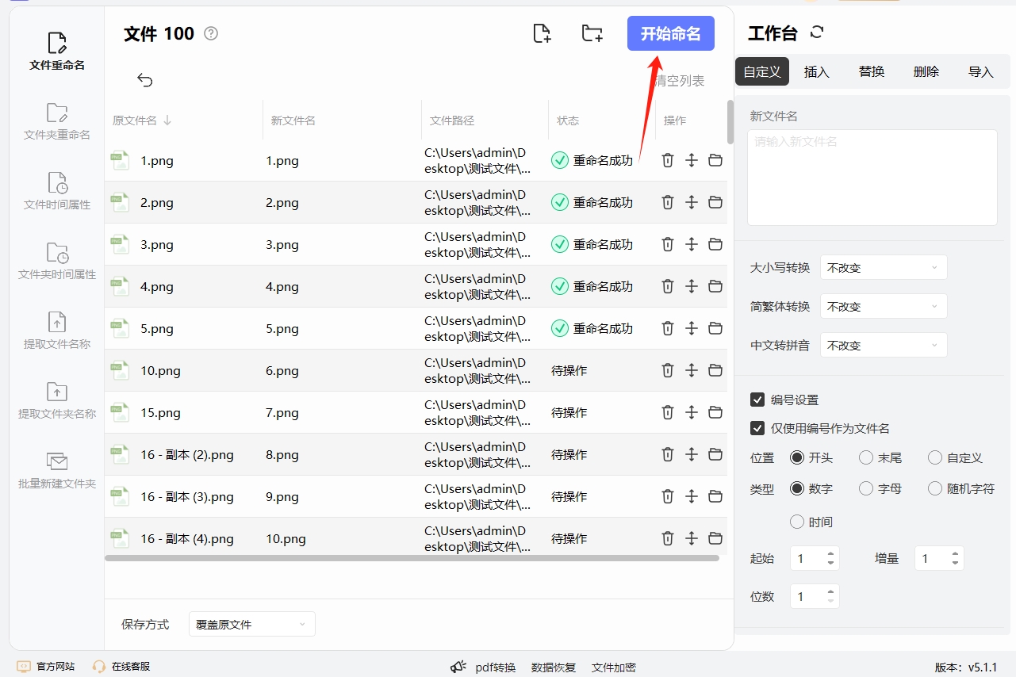Toggle the 编号设置 checkbox

click(757, 400)
